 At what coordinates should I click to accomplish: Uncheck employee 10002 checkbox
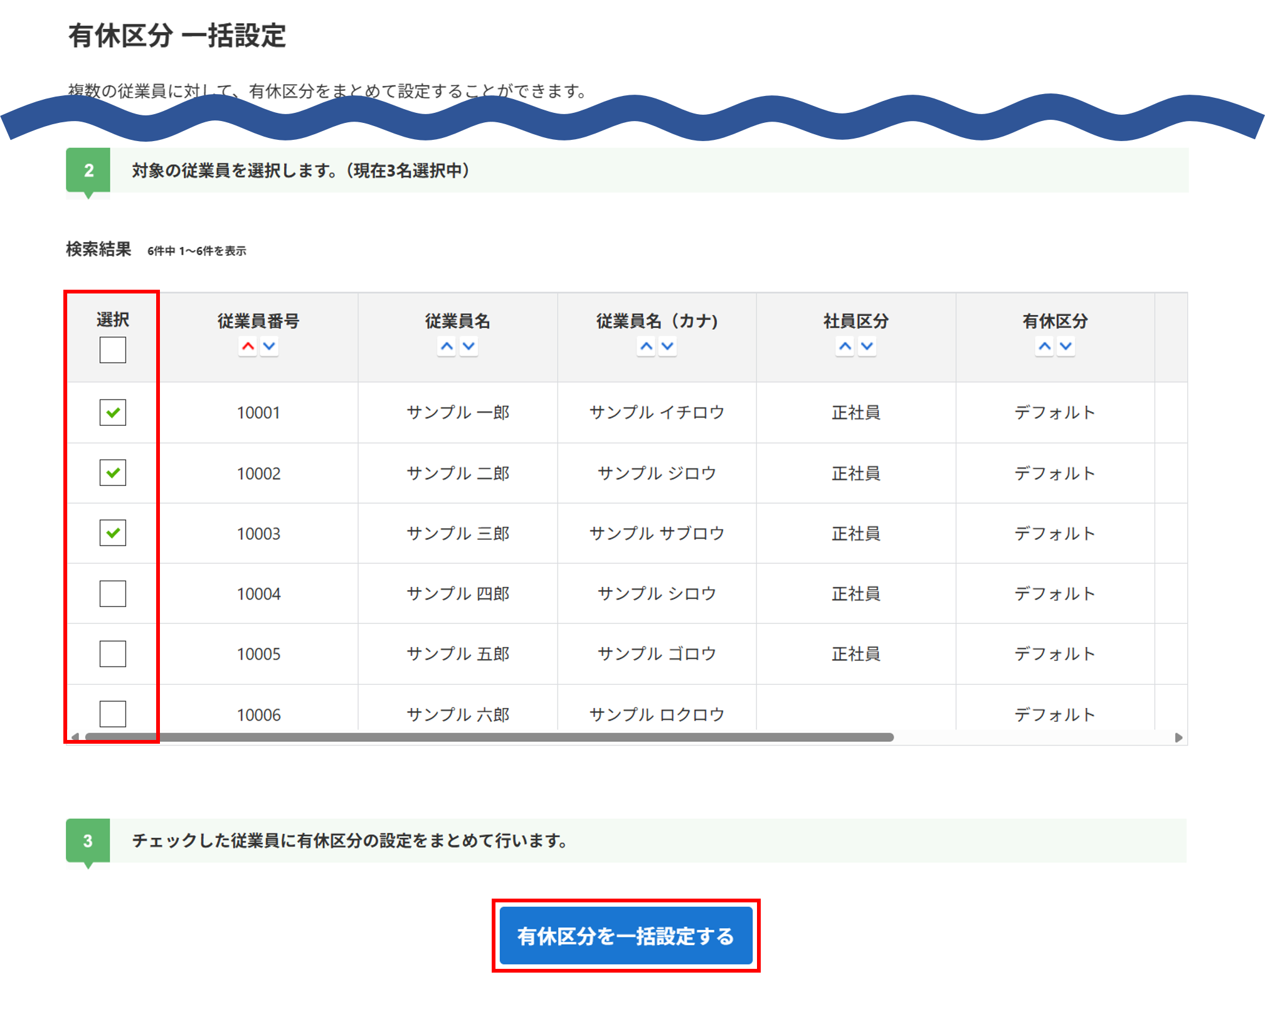coord(113,473)
